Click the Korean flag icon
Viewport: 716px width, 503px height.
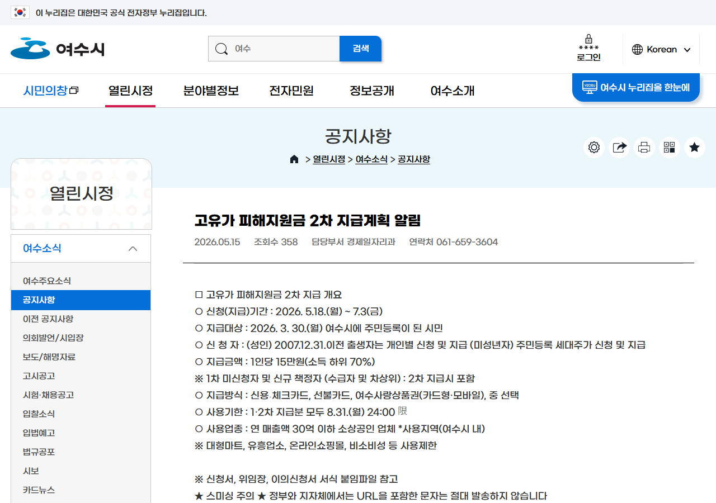pos(20,12)
